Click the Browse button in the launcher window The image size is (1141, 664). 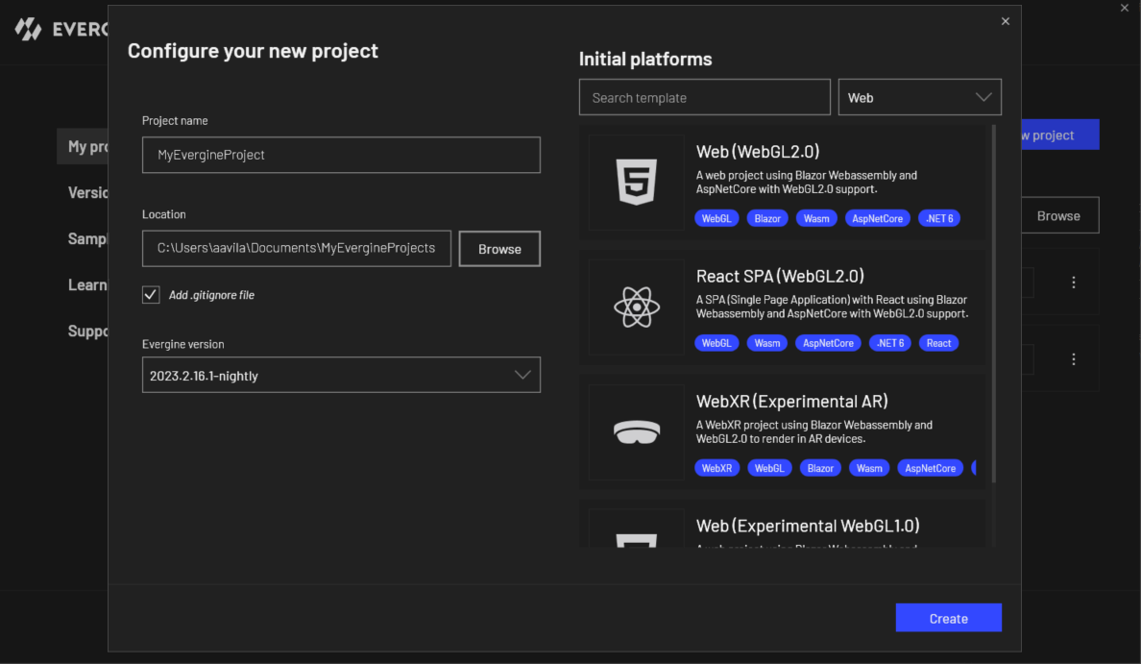coord(1060,215)
